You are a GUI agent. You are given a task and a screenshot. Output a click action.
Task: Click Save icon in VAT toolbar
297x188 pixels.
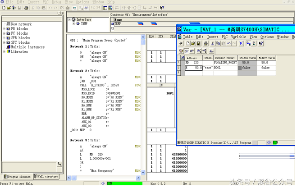pyautogui.click(x=198, y=43)
